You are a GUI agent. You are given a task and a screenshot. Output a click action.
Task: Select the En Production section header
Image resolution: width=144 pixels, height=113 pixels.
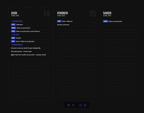click(x=17, y=21)
